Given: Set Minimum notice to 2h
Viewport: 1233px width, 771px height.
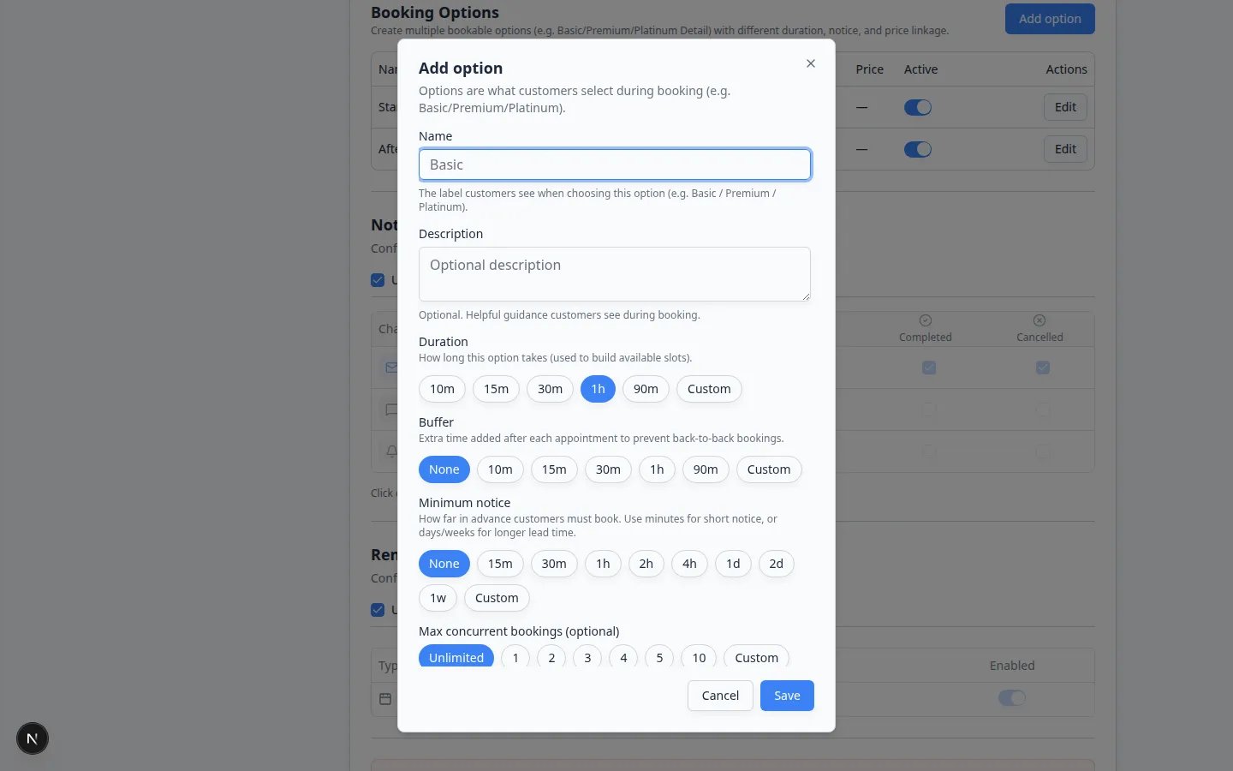Looking at the screenshot, I should [646, 564].
